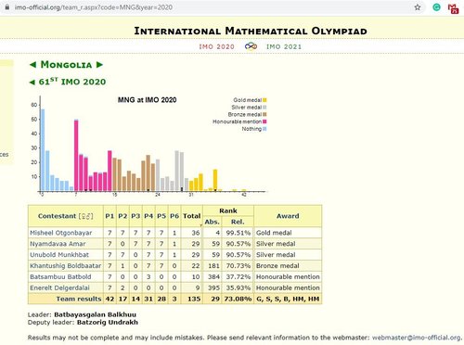The width and height of the screenshot is (464, 345).
Task: Click the Bronze medal legend swatch
Action: 264,114
